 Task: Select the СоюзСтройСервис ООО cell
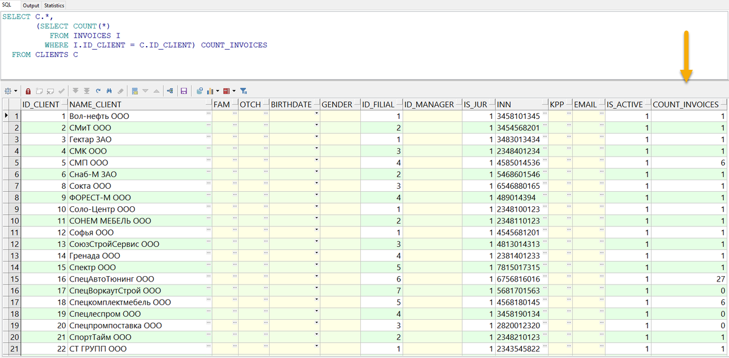140,244
